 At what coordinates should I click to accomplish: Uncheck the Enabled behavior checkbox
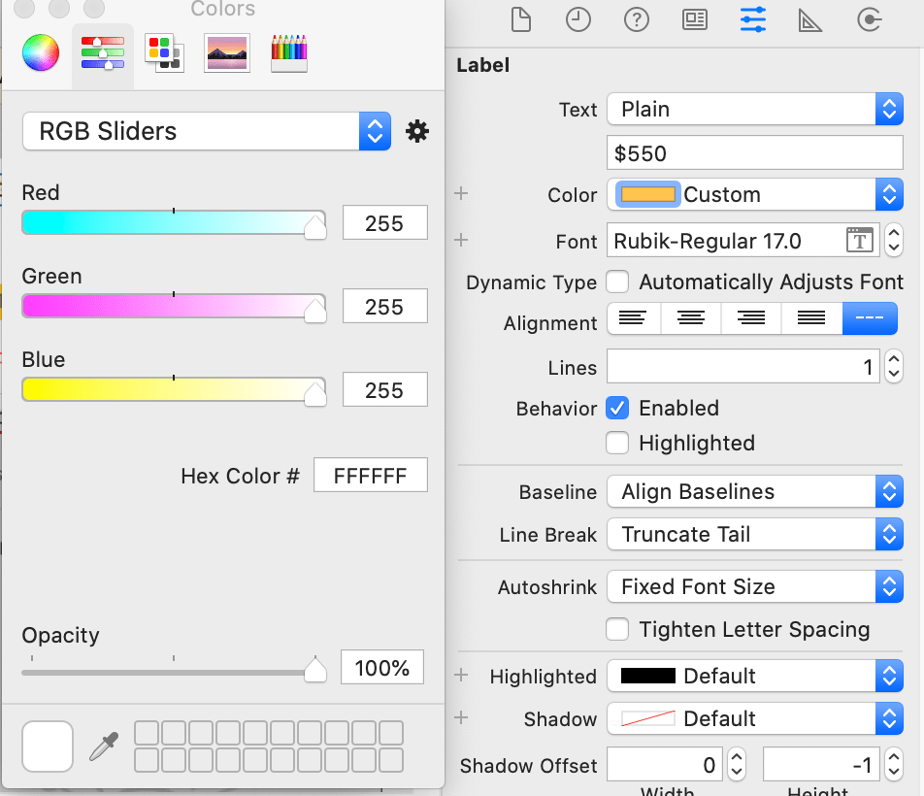[x=617, y=408]
